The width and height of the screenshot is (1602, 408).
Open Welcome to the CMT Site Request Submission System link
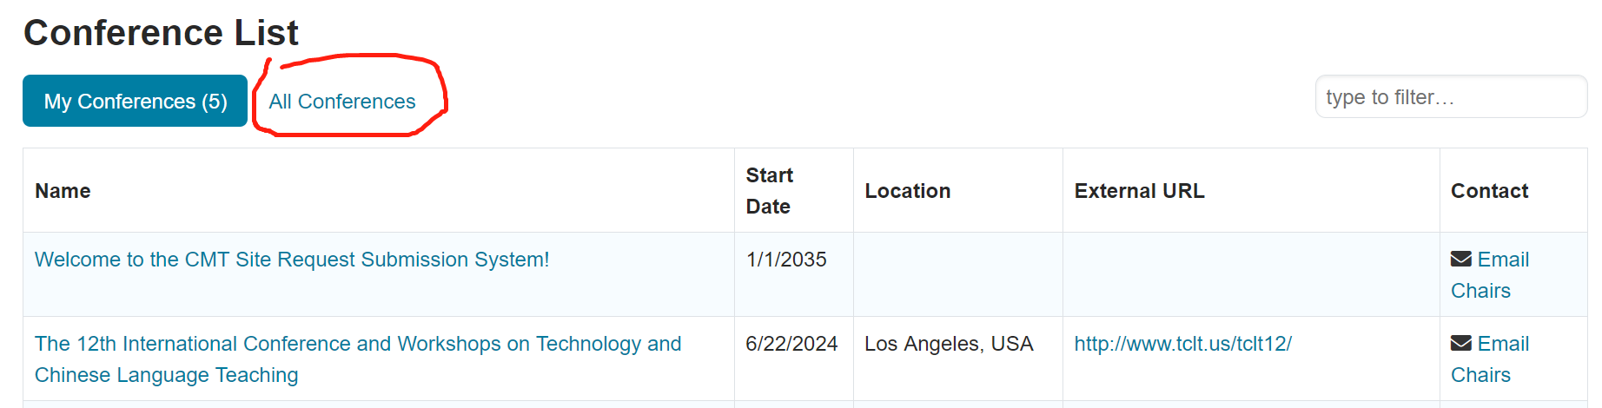[x=292, y=260]
